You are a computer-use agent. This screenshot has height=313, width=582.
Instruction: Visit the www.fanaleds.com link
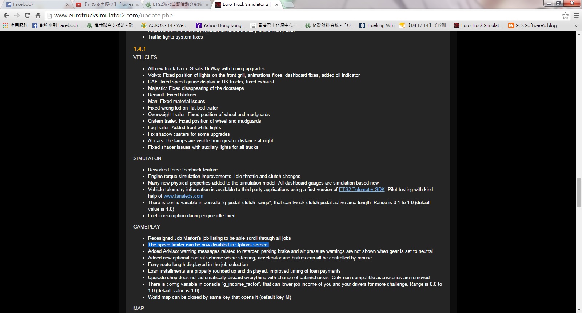coord(183,196)
